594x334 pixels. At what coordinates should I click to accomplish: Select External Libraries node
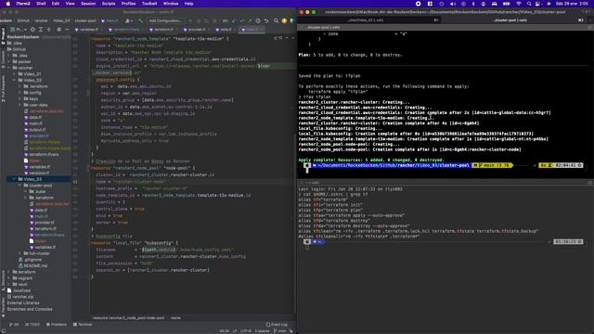(x=23, y=302)
